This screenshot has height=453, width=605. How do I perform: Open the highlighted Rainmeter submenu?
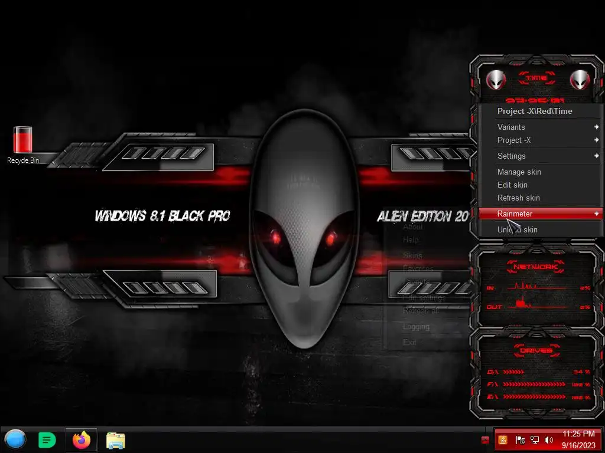coord(540,214)
